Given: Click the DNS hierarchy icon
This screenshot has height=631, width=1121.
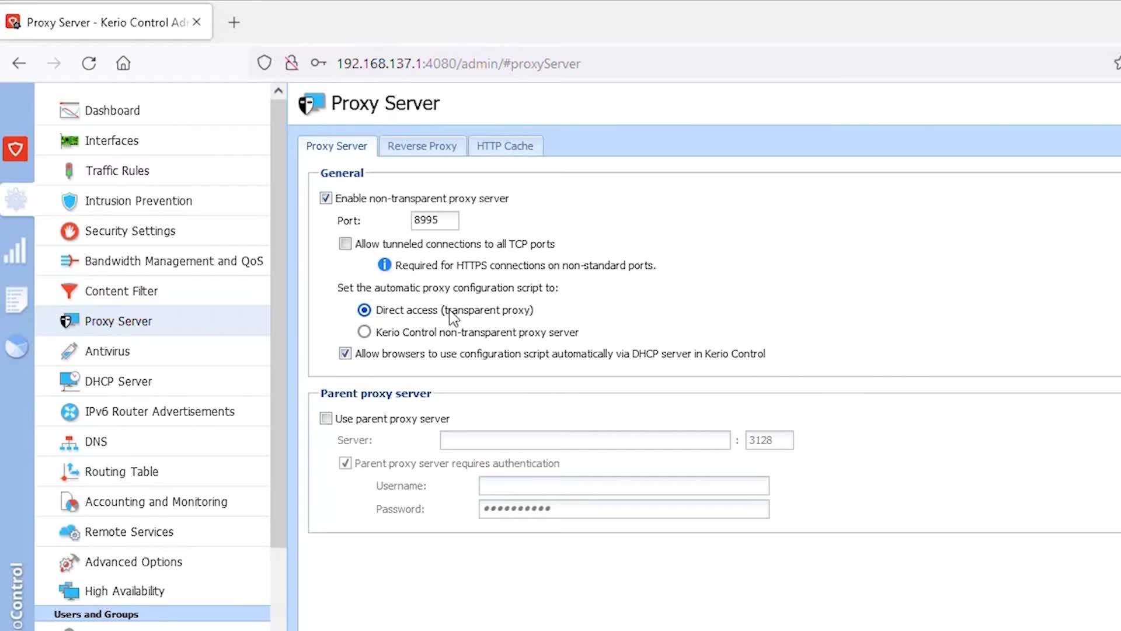Looking at the screenshot, I should (x=69, y=442).
